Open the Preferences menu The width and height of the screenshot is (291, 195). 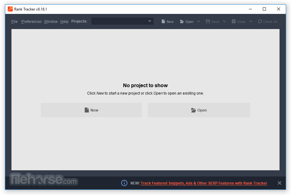pos(31,21)
